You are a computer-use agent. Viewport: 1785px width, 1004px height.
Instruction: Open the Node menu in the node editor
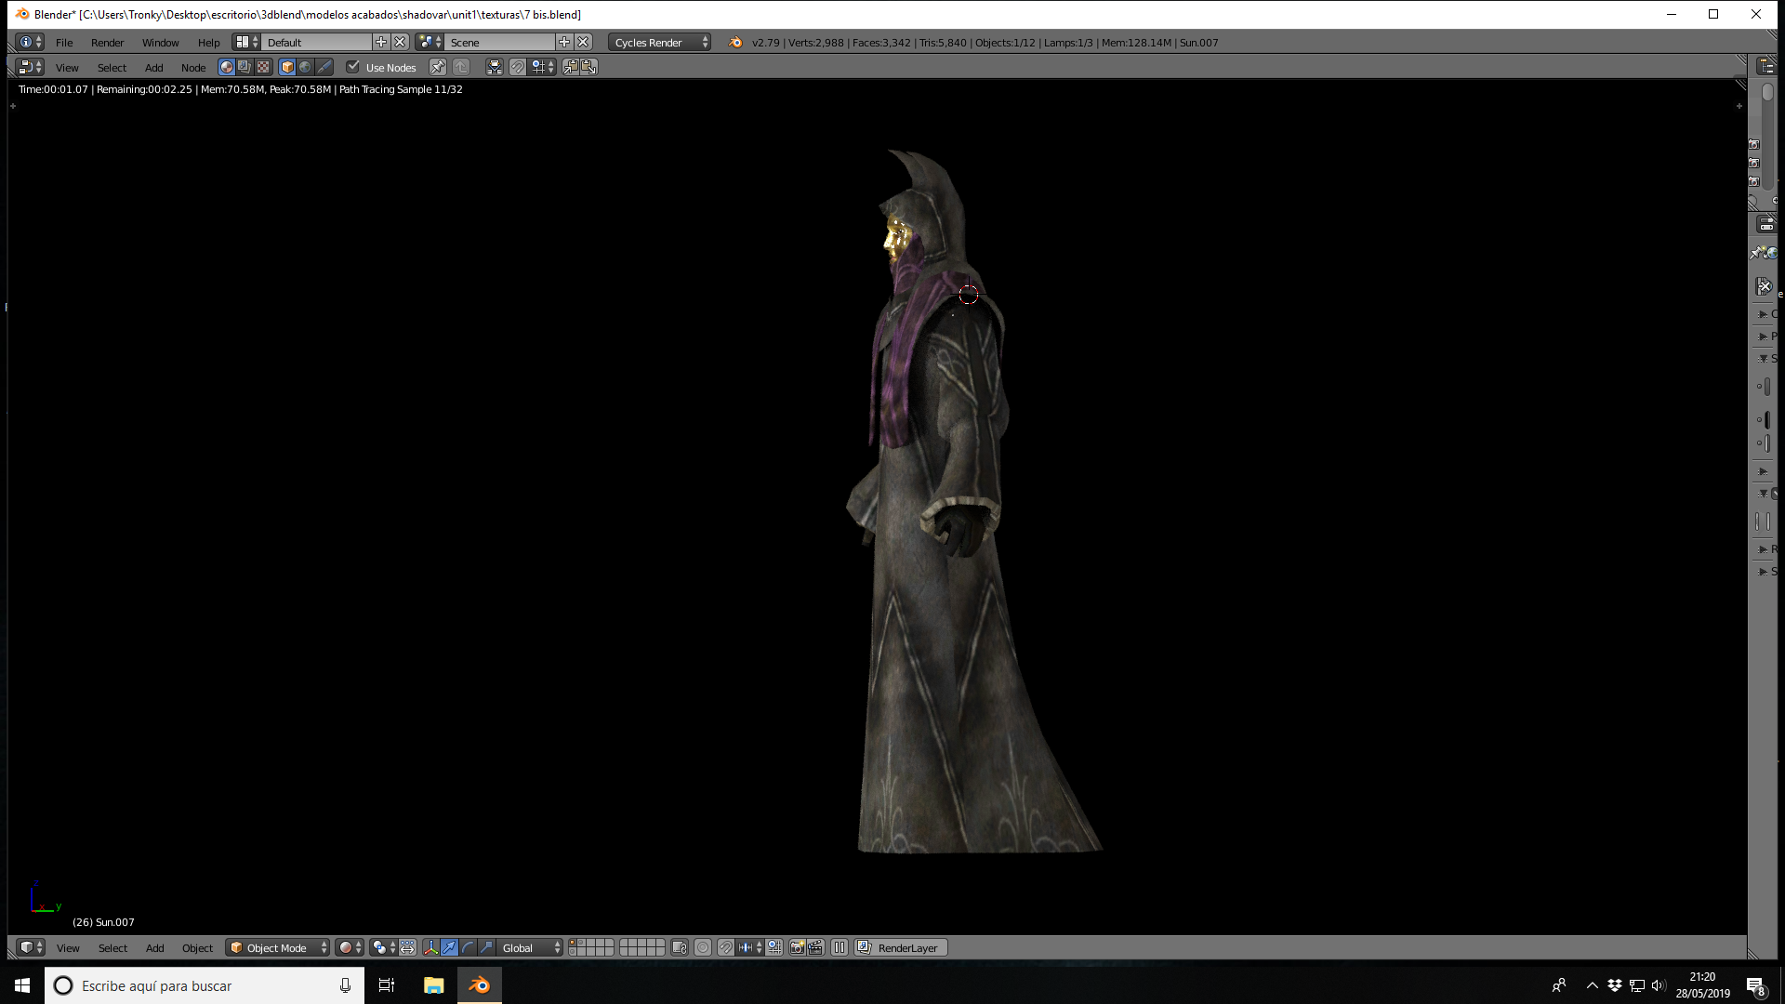[x=193, y=67]
